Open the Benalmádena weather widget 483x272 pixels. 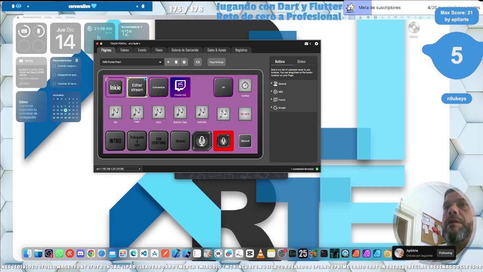134,31
